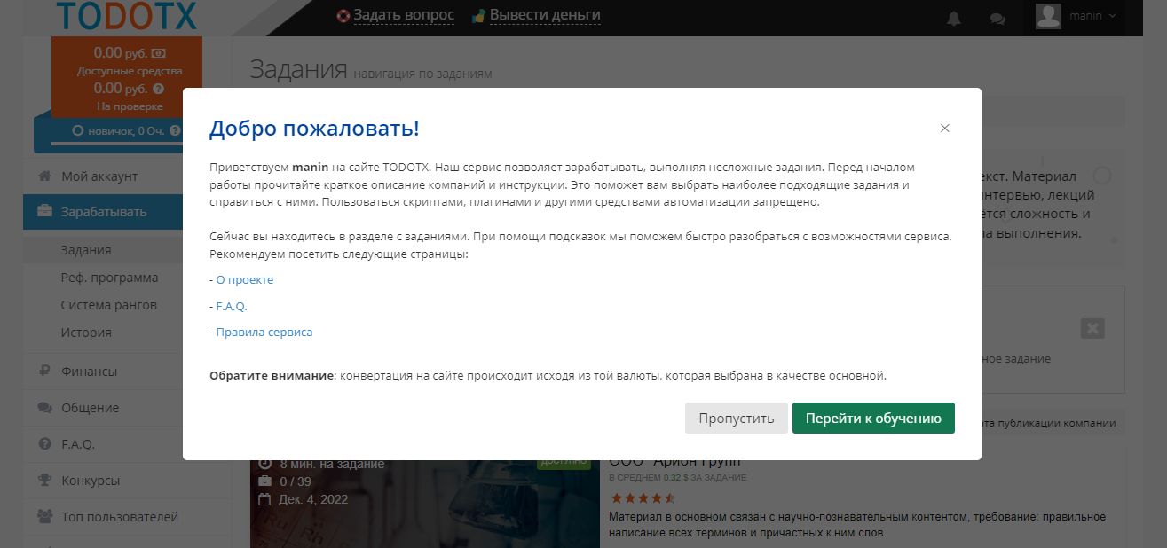The height and width of the screenshot is (548, 1167).
Task: Close the welcome dialog with X
Action: click(x=945, y=129)
